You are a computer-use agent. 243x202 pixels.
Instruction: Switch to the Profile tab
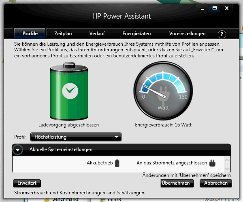30,34
